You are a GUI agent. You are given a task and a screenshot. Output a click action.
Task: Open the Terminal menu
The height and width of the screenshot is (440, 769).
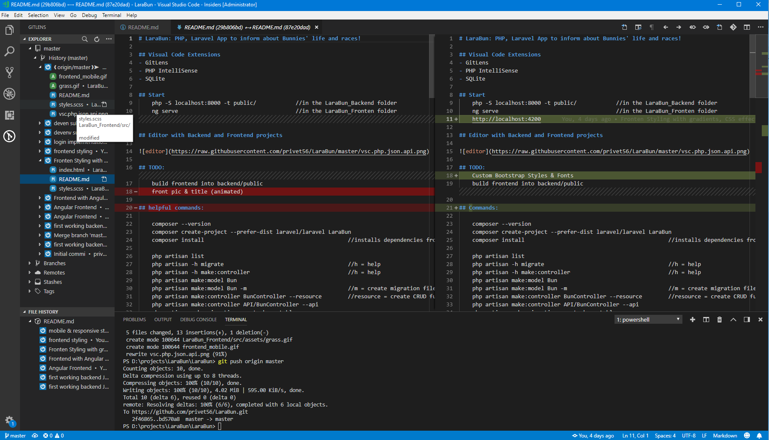112,15
